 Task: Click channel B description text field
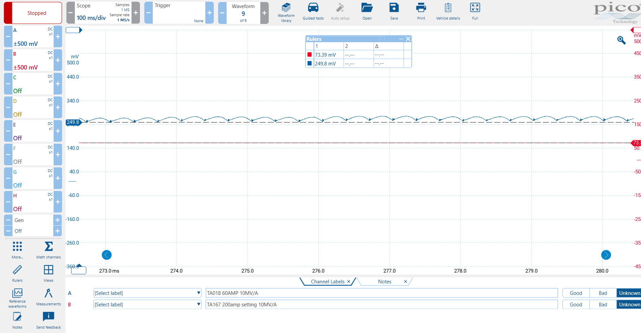point(382,304)
